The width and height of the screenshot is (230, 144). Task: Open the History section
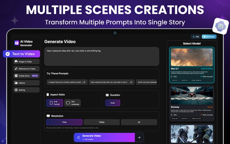pos(26,83)
